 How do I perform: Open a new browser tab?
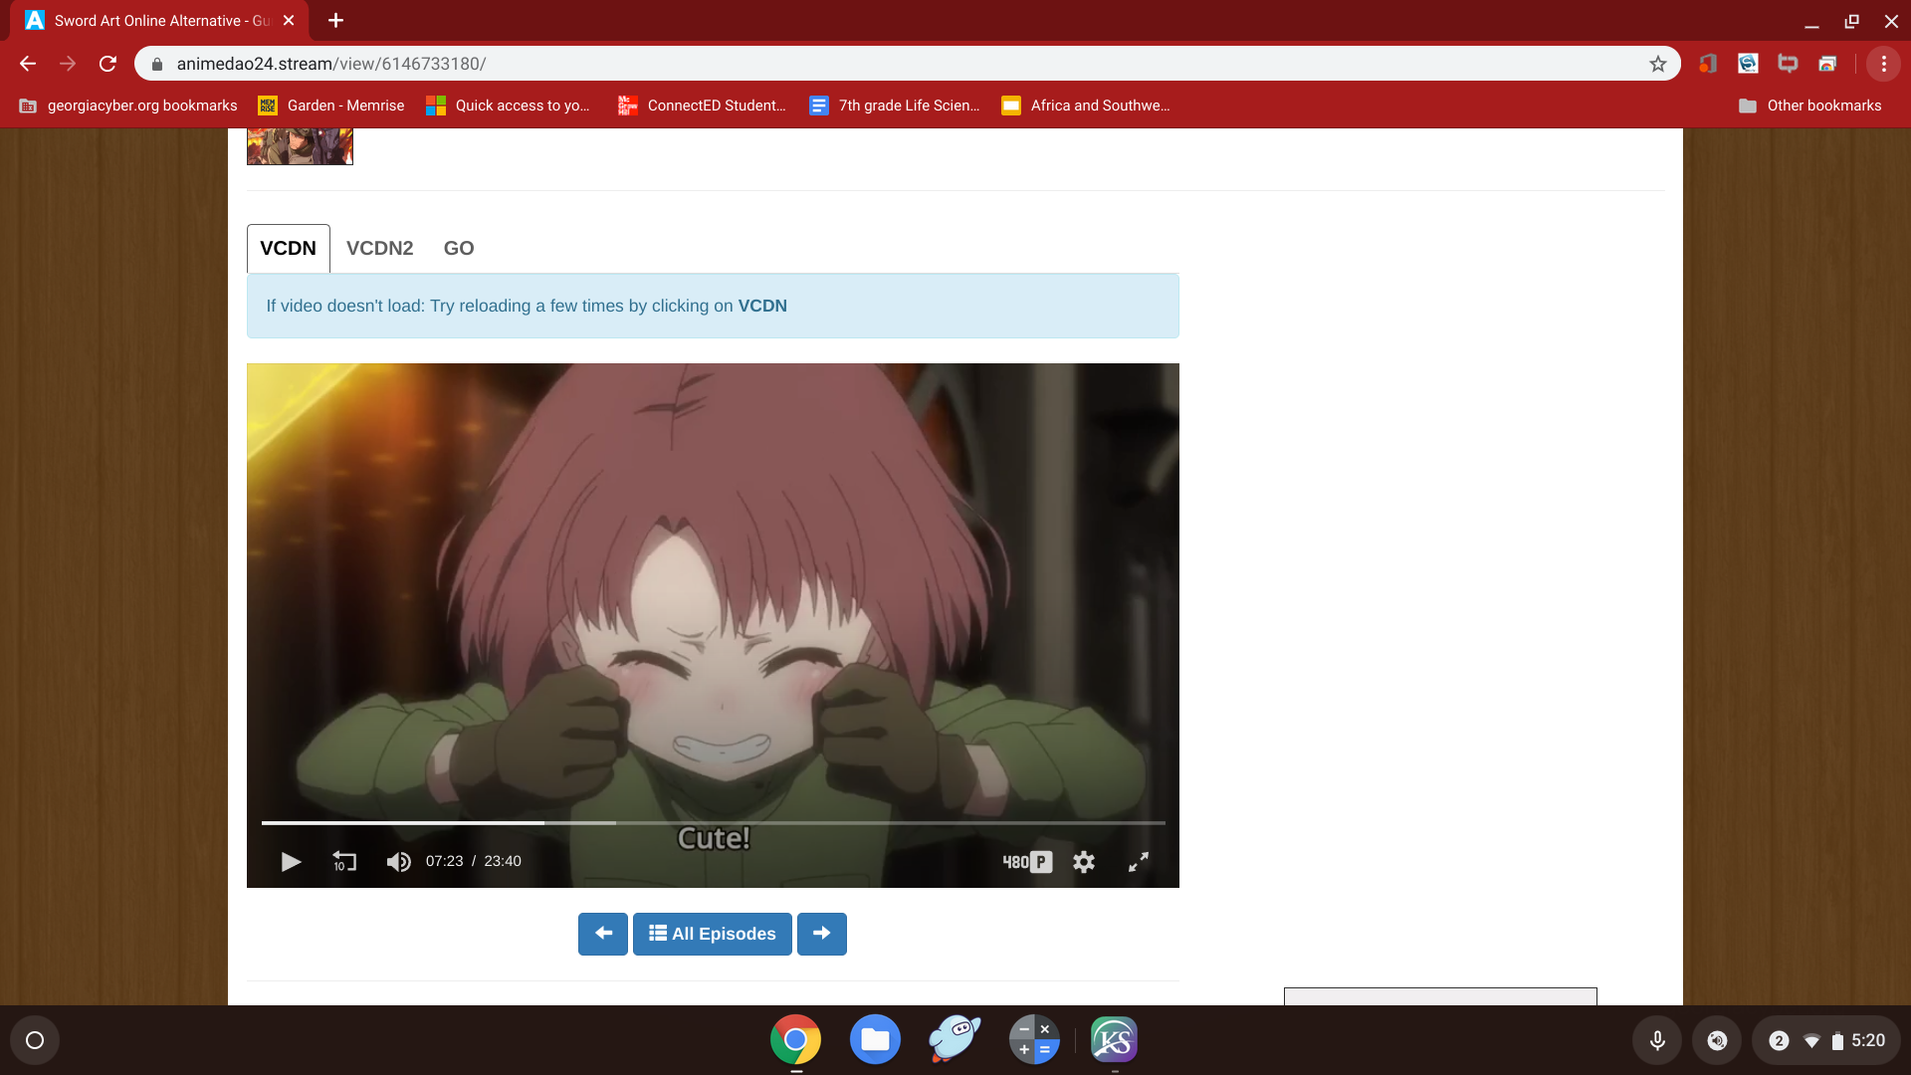(336, 21)
